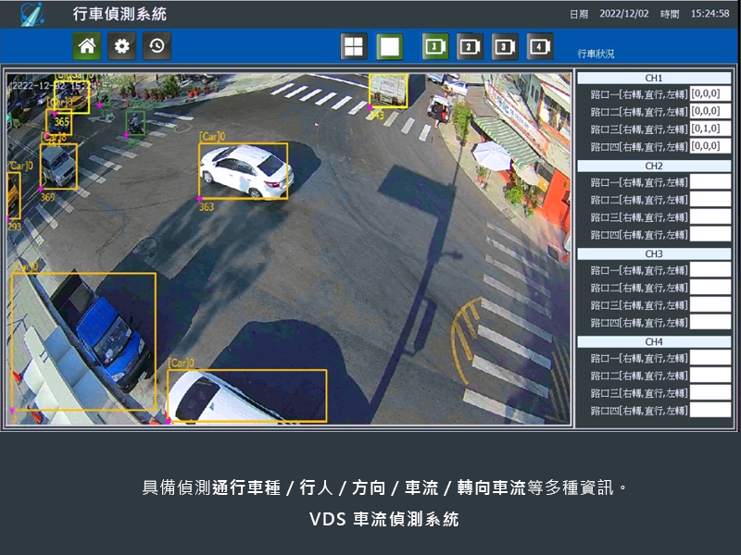
Task: Click the system logo in the top-left corner
Action: pos(31,15)
